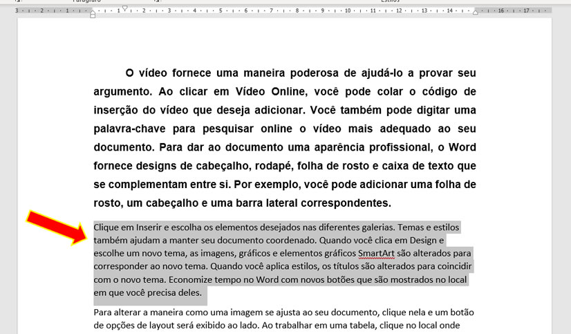Image resolution: width=571 pixels, height=334 pixels.
Task: Click bold word "correspondentes."
Action: (346, 203)
